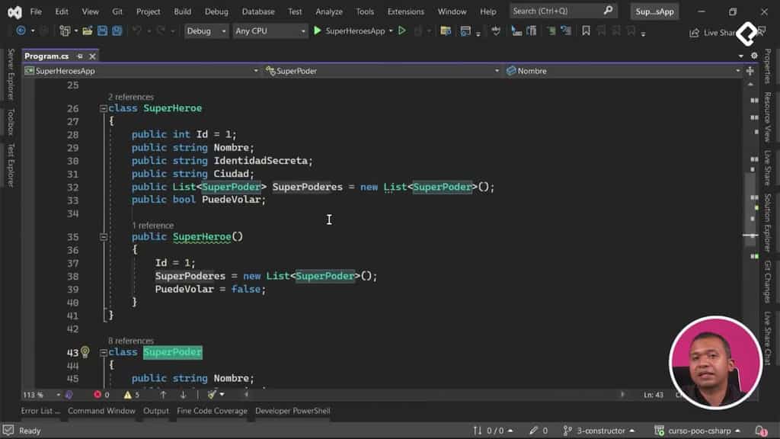Click the lightbulb icon on line 43

[x=84, y=352]
